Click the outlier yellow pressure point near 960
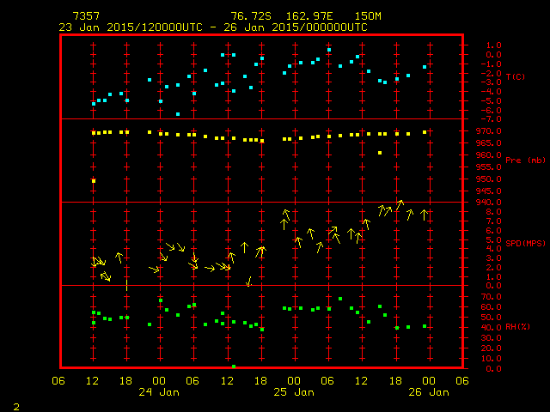Image resolution: width=550 pixels, height=412 pixels. [380, 153]
